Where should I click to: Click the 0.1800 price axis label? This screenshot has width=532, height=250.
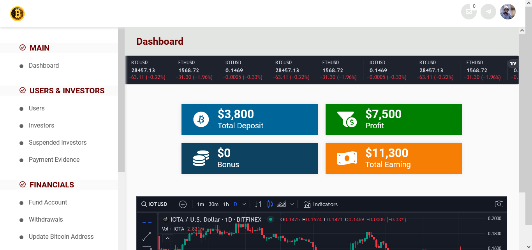click(494, 234)
